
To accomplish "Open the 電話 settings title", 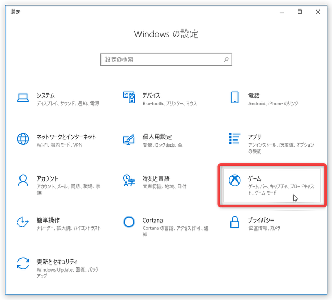I will pyautogui.click(x=254, y=96).
